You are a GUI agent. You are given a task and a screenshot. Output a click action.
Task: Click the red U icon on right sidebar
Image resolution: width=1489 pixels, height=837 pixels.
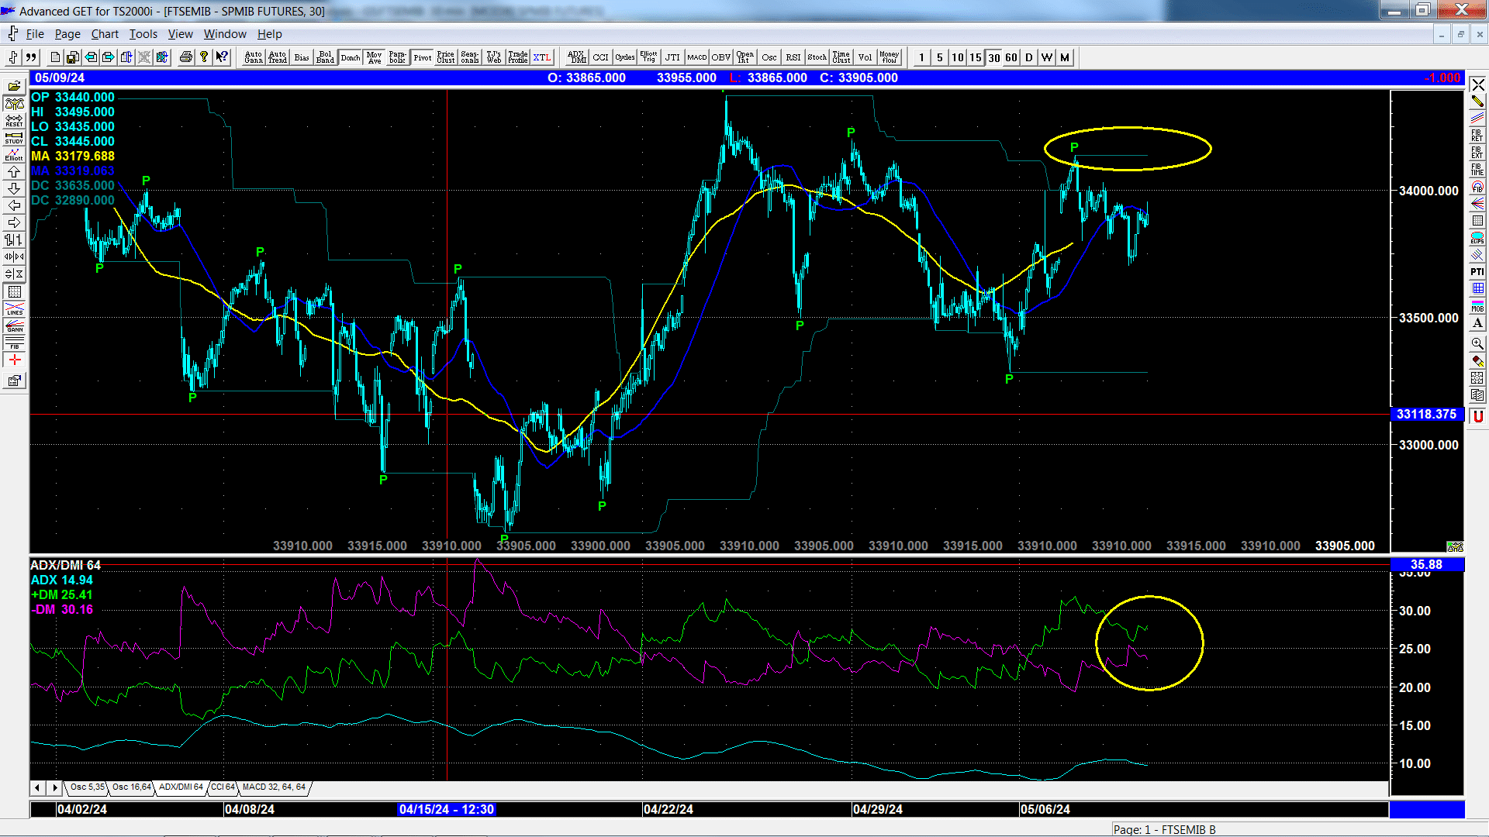point(1477,416)
